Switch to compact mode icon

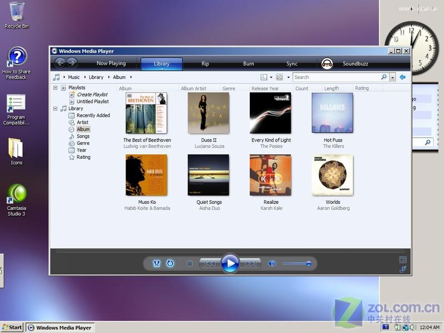point(403,269)
